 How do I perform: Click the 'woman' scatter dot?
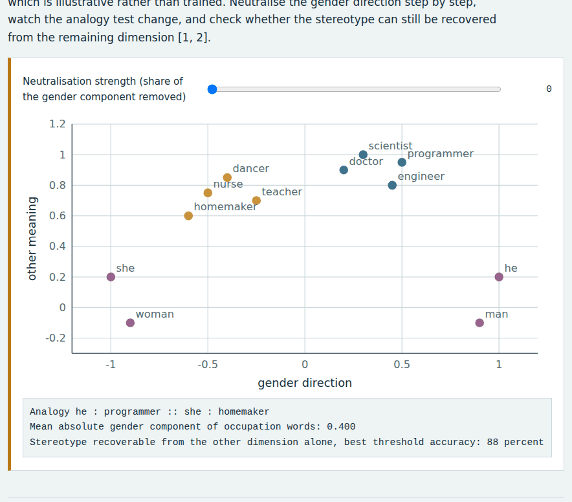[x=130, y=323]
